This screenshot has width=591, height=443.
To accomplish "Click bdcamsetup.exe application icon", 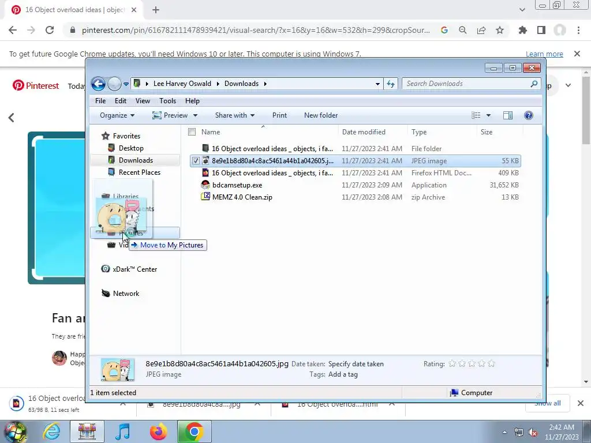I will click(205, 185).
